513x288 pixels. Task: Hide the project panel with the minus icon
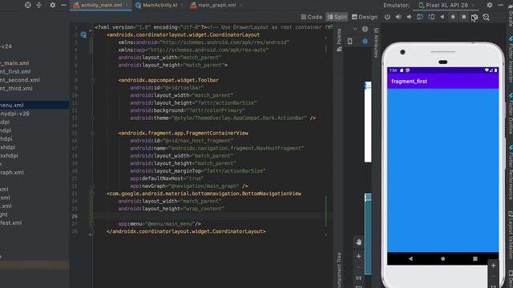click(x=64, y=5)
